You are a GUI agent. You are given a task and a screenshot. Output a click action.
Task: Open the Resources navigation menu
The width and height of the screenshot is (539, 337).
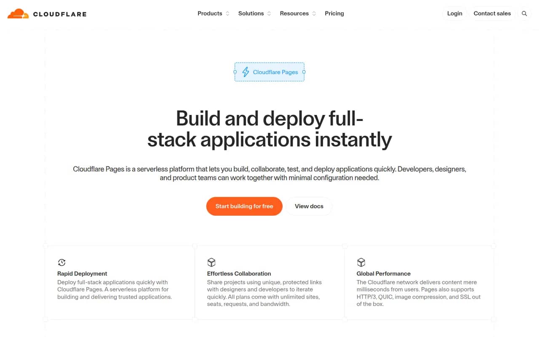298,13
